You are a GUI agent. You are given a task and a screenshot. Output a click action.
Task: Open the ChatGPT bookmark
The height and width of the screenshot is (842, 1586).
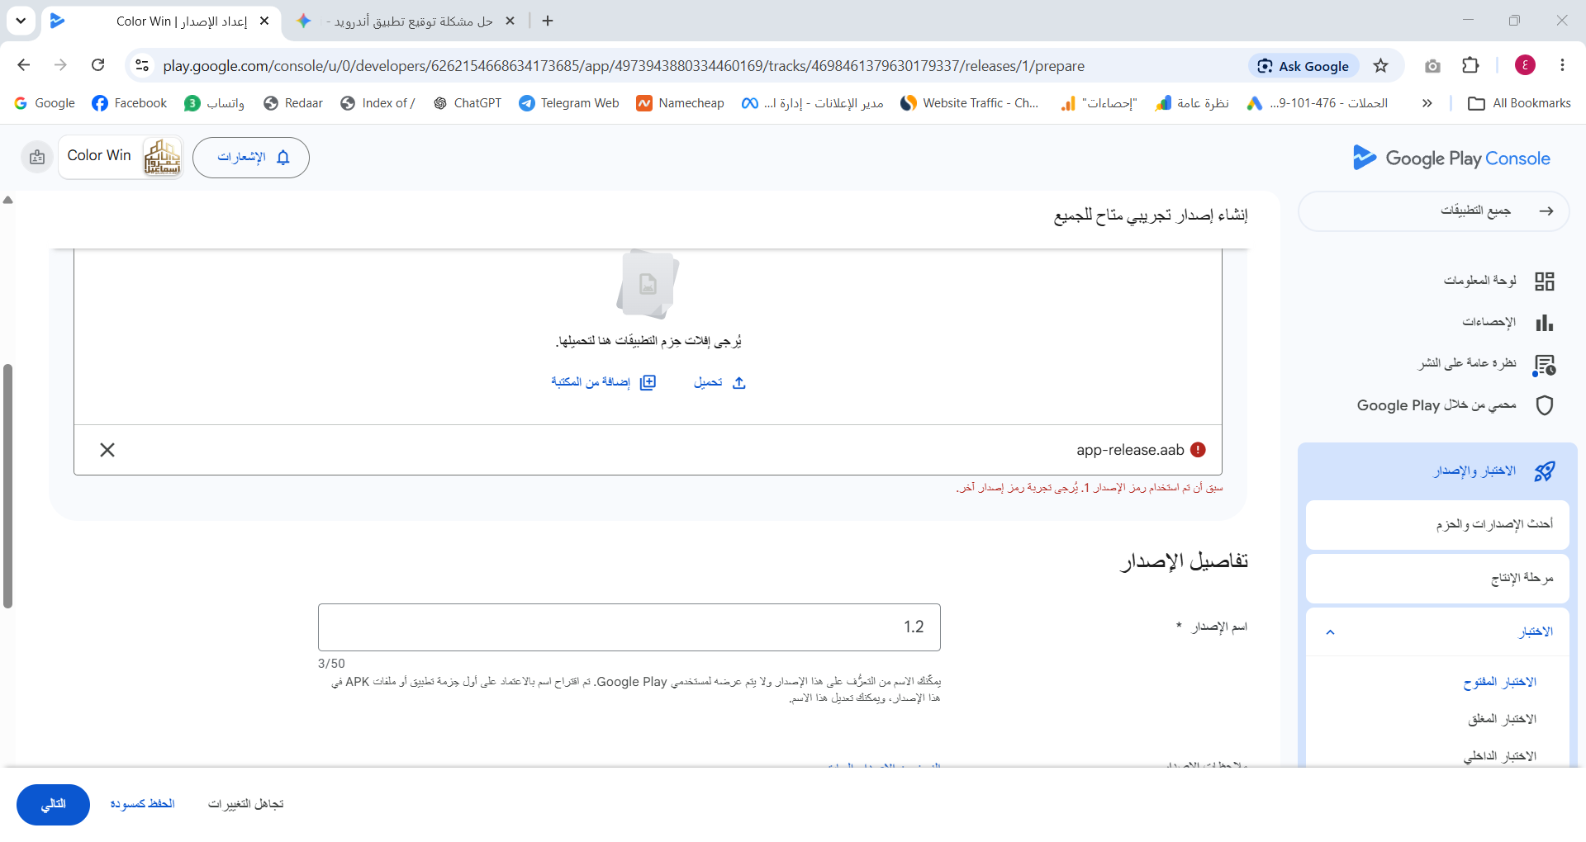(x=468, y=103)
